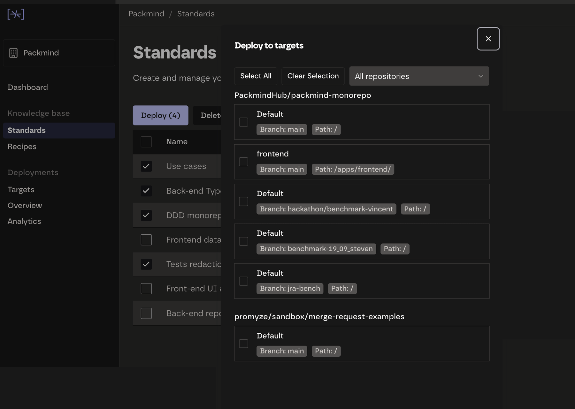Uncheck the Use cases standard
575x409 pixels.
(146, 166)
